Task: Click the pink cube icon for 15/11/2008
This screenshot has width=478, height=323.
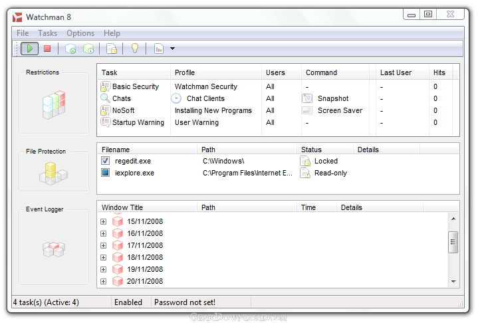Action: tap(118, 221)
